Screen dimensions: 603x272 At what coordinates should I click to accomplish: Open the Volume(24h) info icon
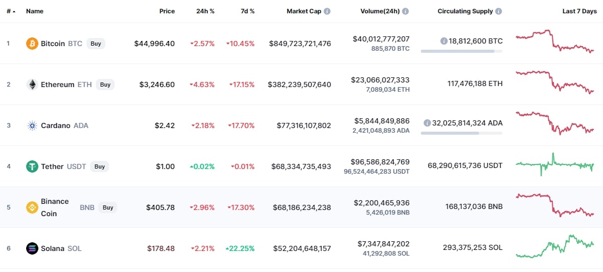406,11
